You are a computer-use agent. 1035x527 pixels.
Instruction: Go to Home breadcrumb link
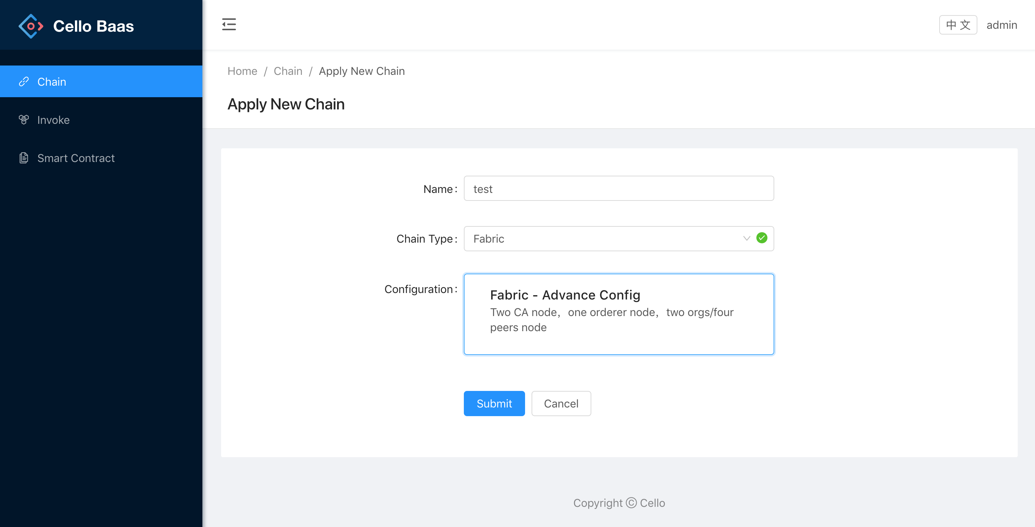coord(242,71)
